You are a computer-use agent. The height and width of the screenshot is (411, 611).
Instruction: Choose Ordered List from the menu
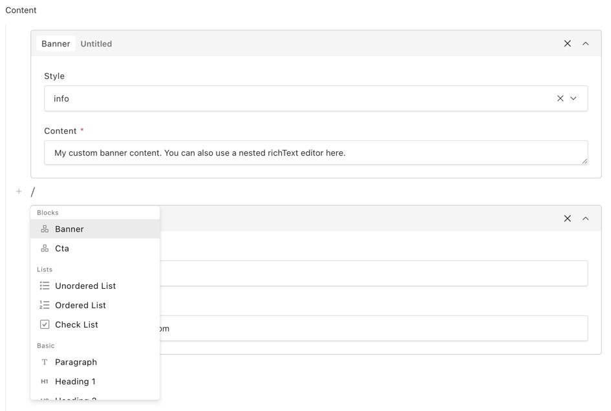pos(80,305)
